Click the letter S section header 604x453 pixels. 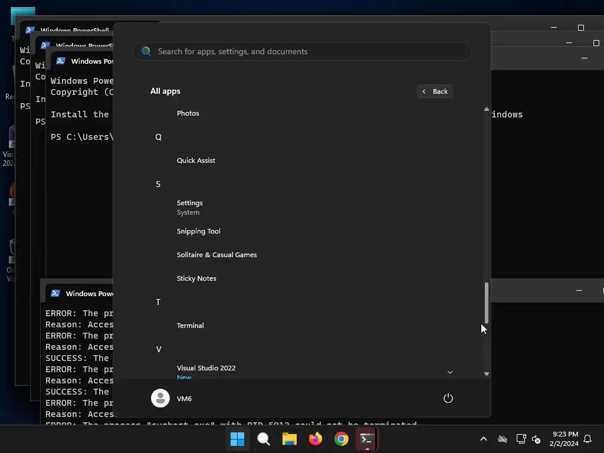coord(158,184)
